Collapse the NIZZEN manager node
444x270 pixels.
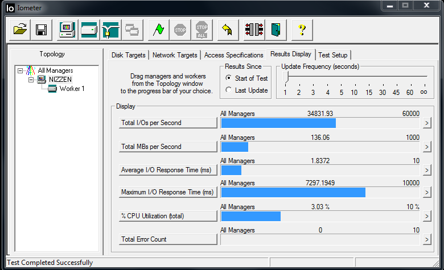pyautogui.click(x=31, y=80)
